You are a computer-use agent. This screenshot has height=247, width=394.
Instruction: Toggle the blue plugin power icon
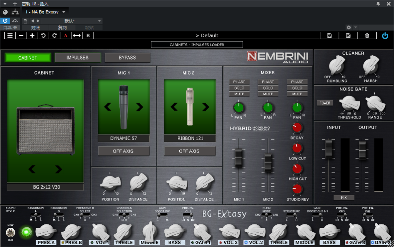pyautogui.click(x=385, y=36)
